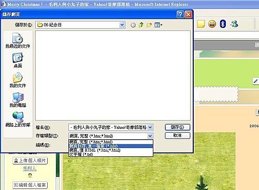Open the 毛利人 profile link
Viewport: 259px width, 190px height.
point(30,168)
